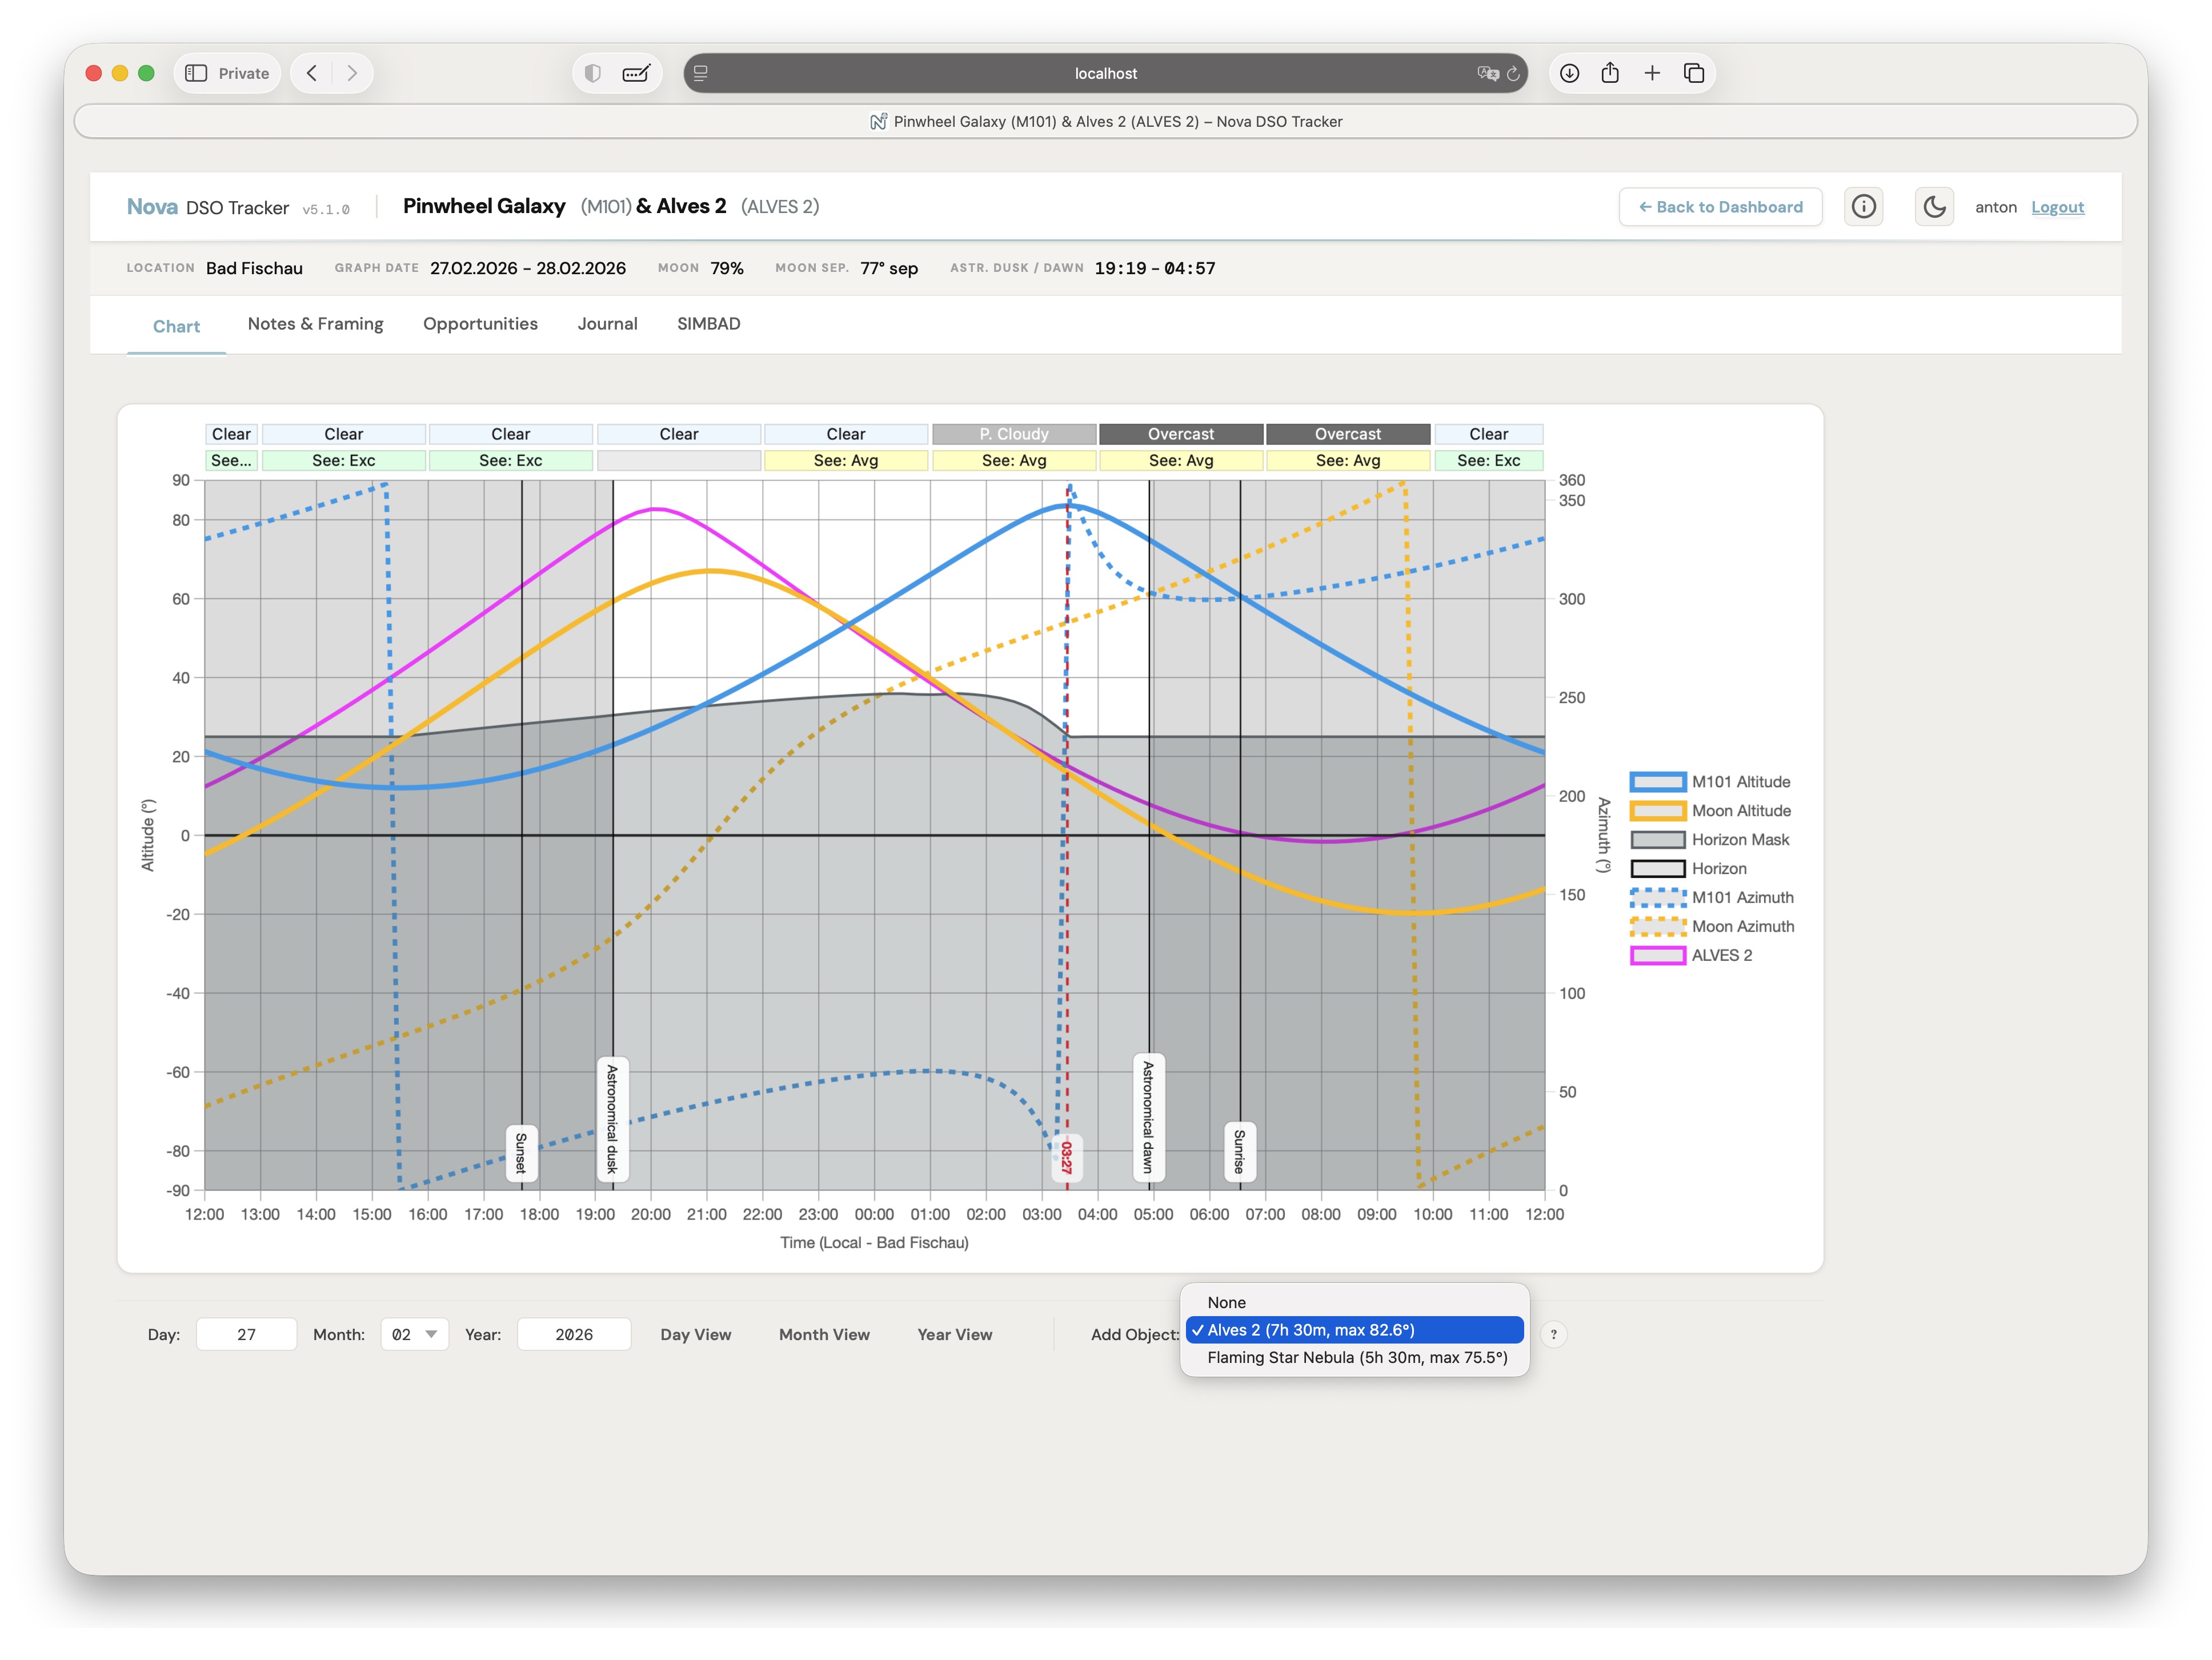The image size is (2212, 1660).
Task: Click the Logout link
Action: click(x=2057, y=207)
